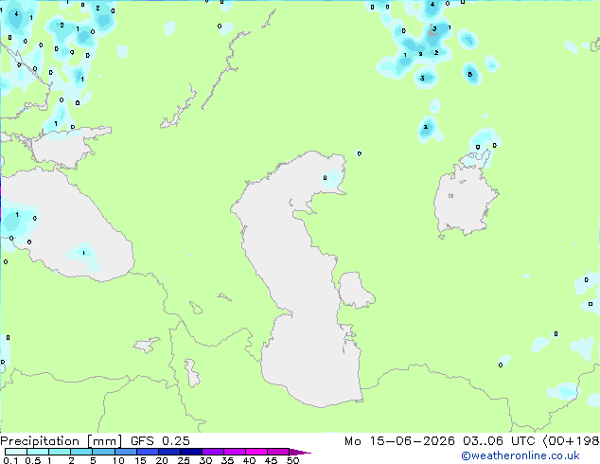Click the Aral Sea on the map
Image resolution: width=600 pixels, height=464 pixels.
point(464,201)
